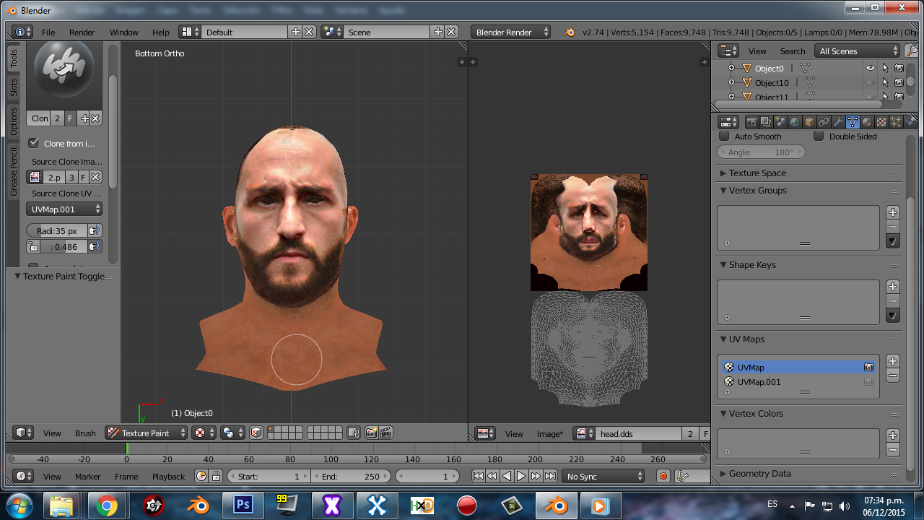Open Windows Explorer folder on taskbar
This screenshot has height=520, width=924.
62,506
